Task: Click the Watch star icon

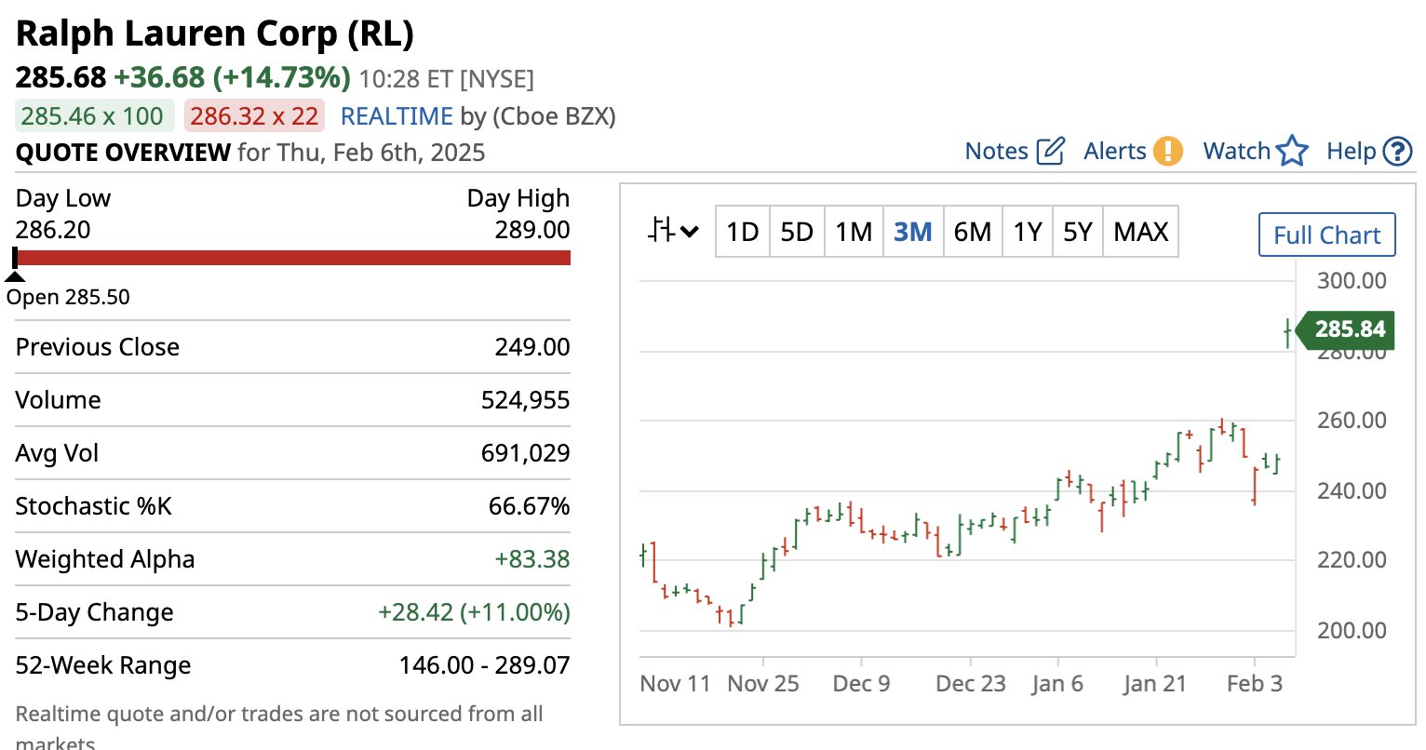Action: pyautogui.click(x=1292, y=151)
